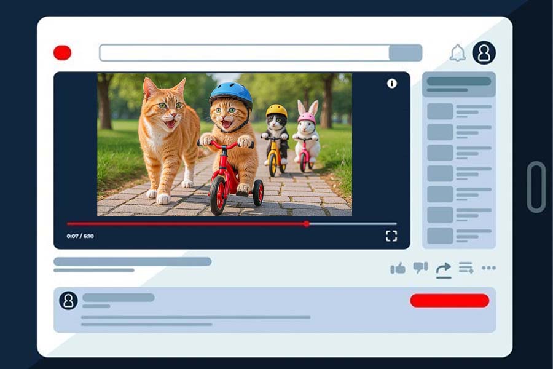Image resolution: width=553 pixels, height=369 pixels.
Task: Open the commenter's avatar menu
Action: tap(69, 300)
